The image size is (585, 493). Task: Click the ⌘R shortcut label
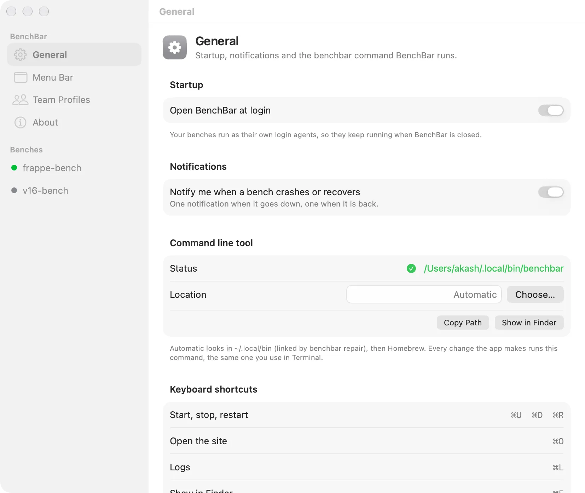[x=558, y=415]
